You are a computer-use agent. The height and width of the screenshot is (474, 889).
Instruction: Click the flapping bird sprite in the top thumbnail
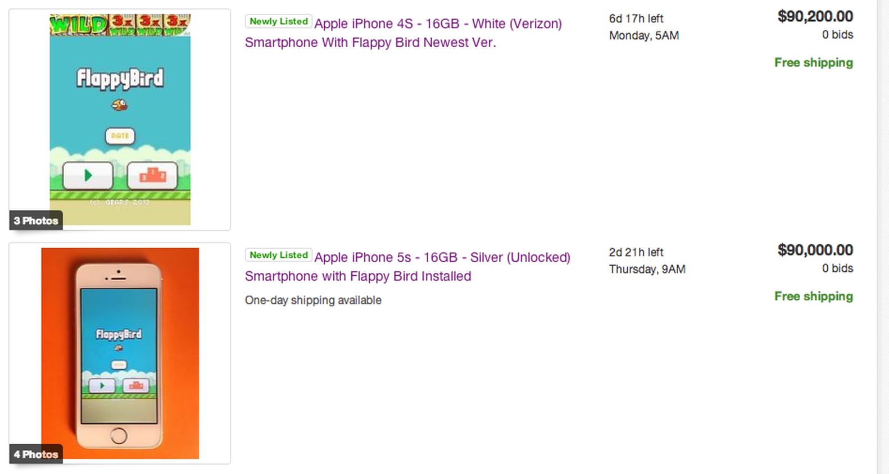[120, 104]
